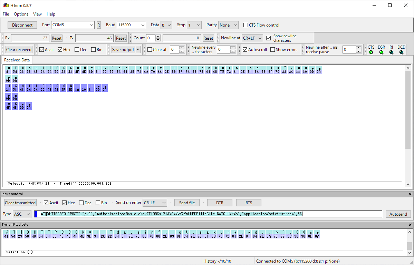
Task: Click the CTS status LED indicator
Action: [x=371, y=52]
